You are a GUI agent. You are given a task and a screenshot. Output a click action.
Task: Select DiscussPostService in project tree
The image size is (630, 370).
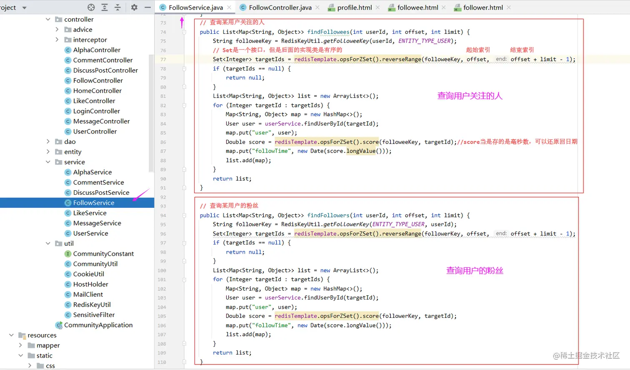pos(101,193)
